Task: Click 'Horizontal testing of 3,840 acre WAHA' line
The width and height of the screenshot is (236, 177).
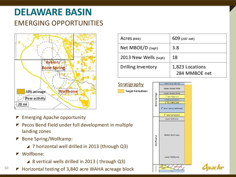Action: (78, 169)
